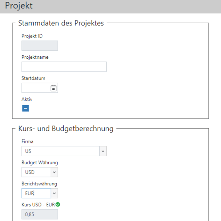The width and height of the screenshot is (221, 221).
Task: Click the Projekt header title
Action: (19, 6)
